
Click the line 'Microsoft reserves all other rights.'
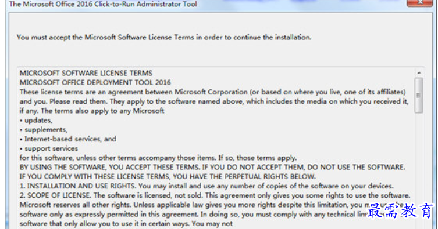tap(76, 205)
